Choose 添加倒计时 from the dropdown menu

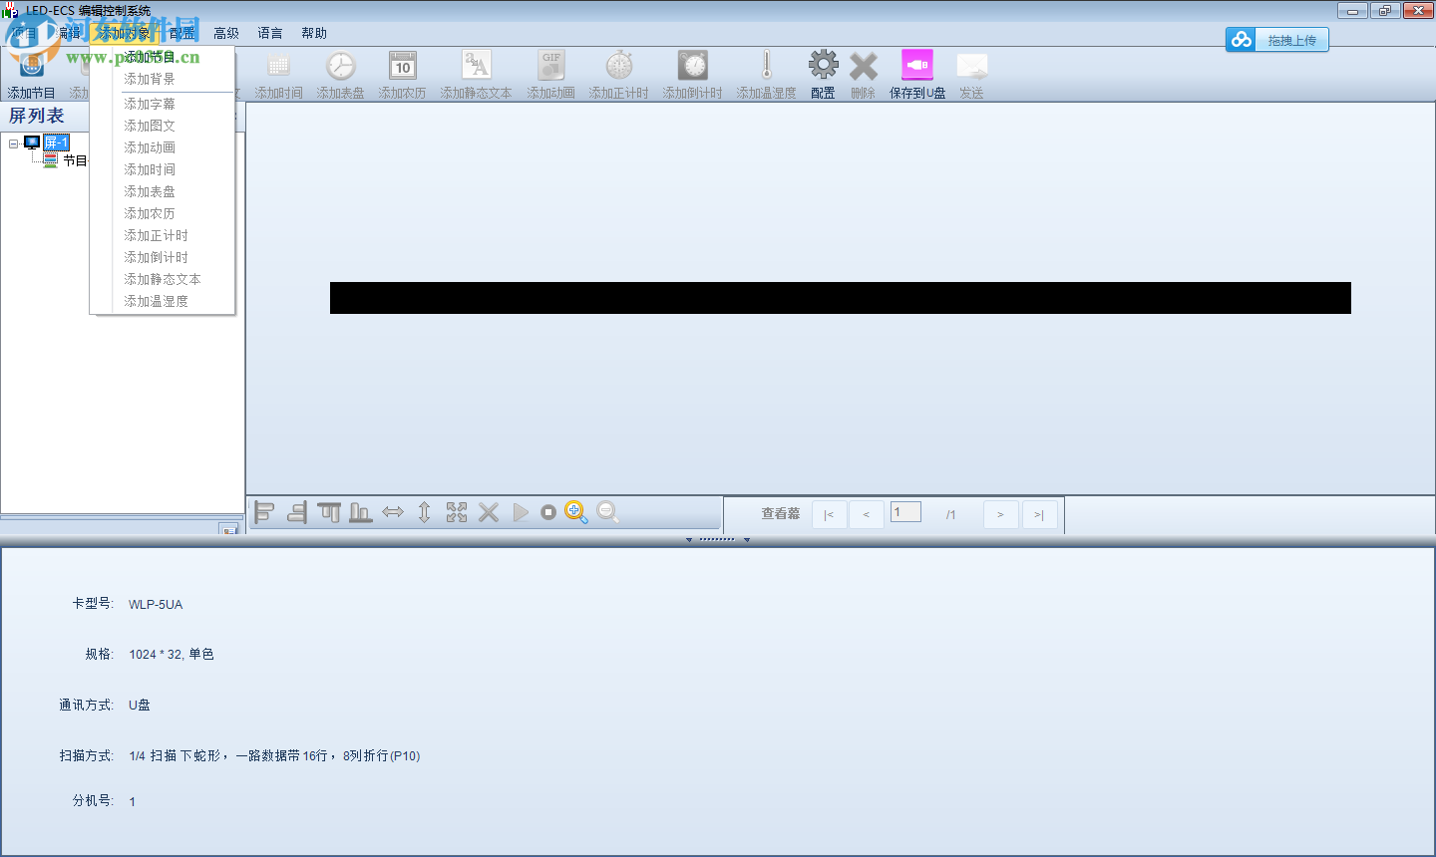point(163,257)
